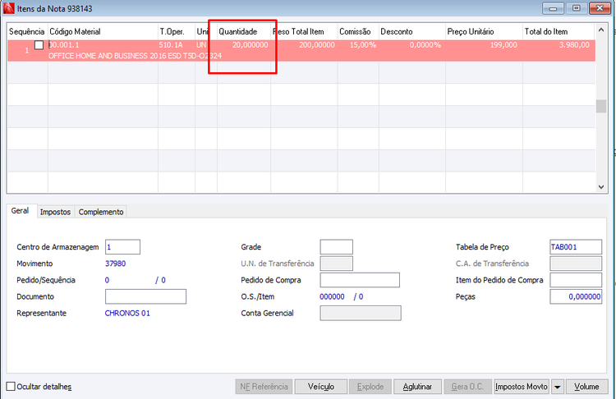616x399 pixels.
Task: Click the grid scrollbar up arrow
Action: pos(601,30)
